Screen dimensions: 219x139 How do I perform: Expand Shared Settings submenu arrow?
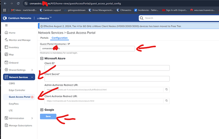click(x=32, y=70)
